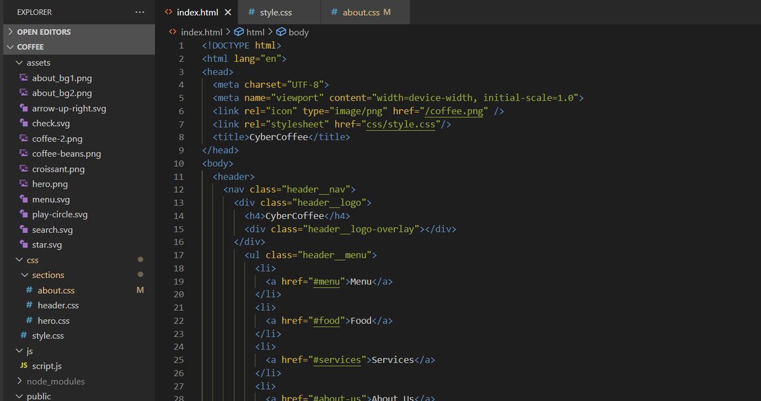The image size is (761, 401).
Task: Click the HTML icon on index.html tab
Action: click(x=168, y=12)
